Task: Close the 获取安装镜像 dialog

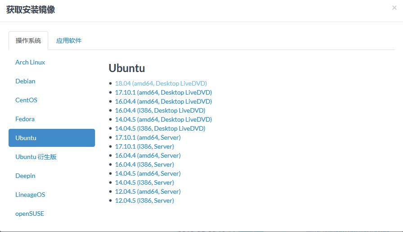Action: (x=394, y=8)
